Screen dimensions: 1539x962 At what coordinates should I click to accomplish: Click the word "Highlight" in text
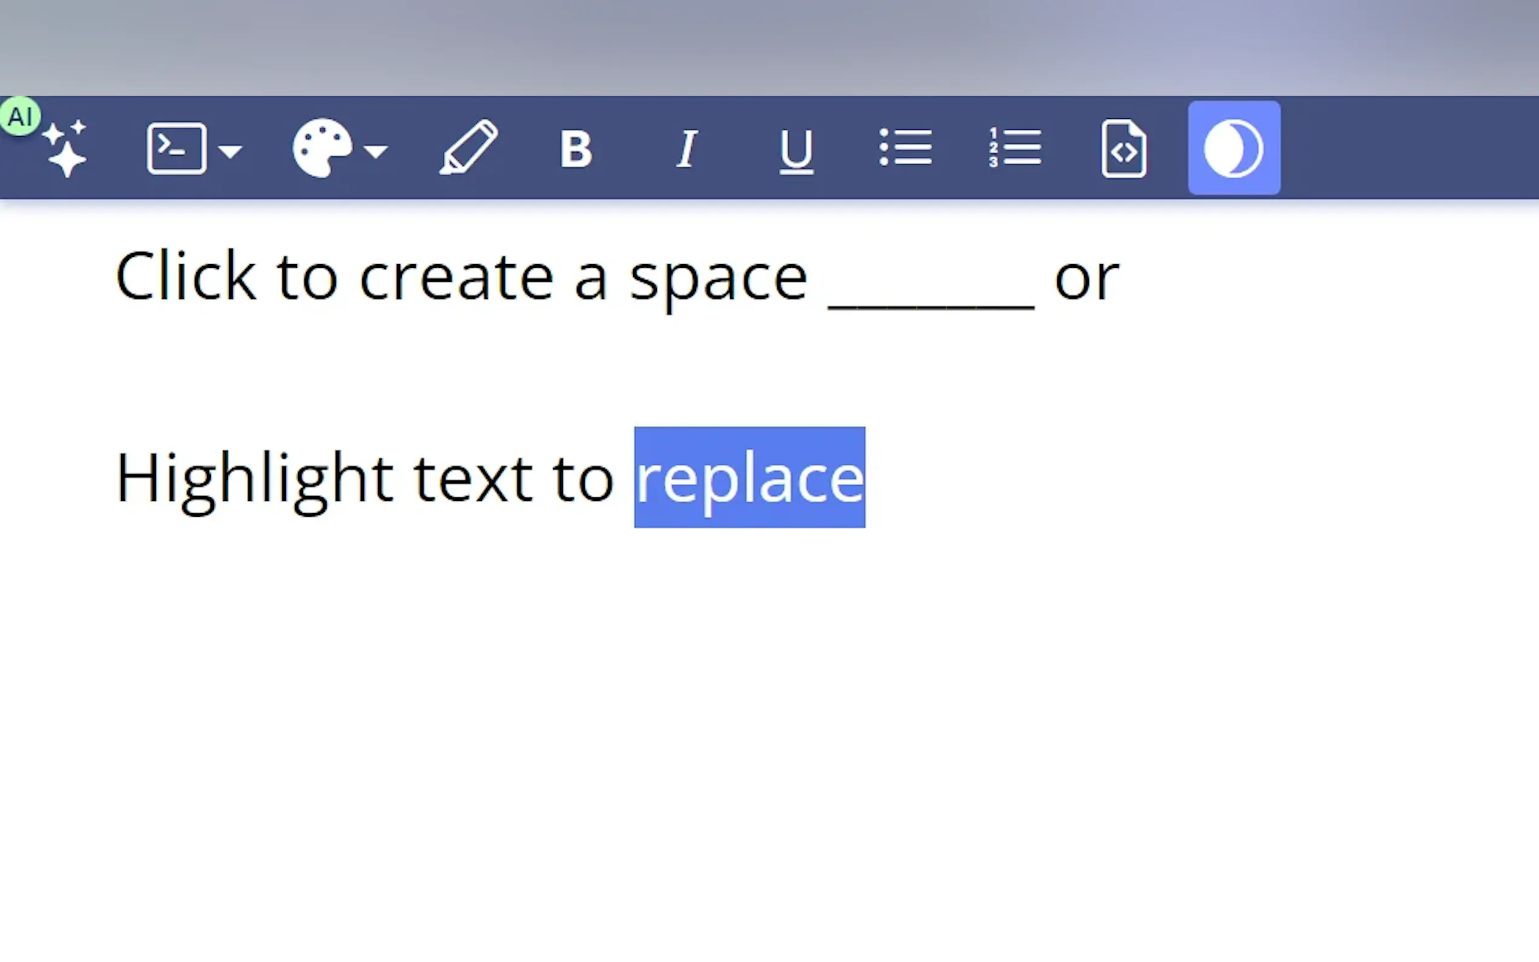point(254,478)
